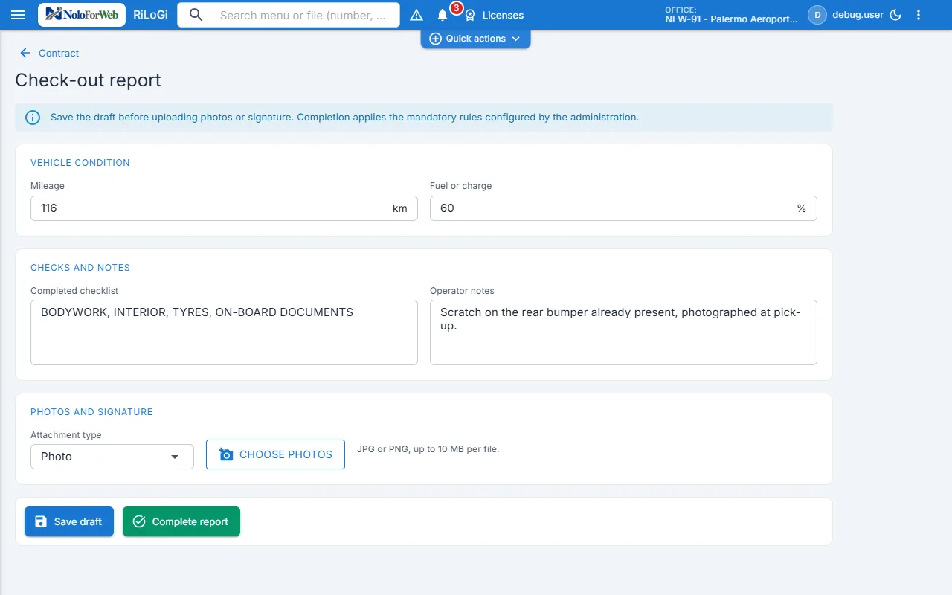
Task: Click the office name NFW-91 Palermo
Action: 731,19
